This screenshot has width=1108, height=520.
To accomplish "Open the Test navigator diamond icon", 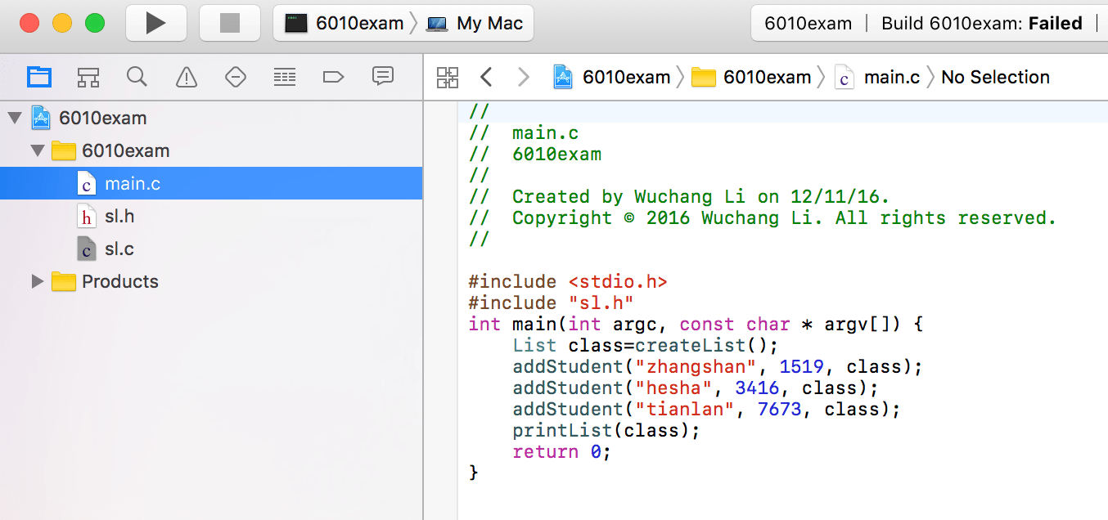I will pos(235,76).
